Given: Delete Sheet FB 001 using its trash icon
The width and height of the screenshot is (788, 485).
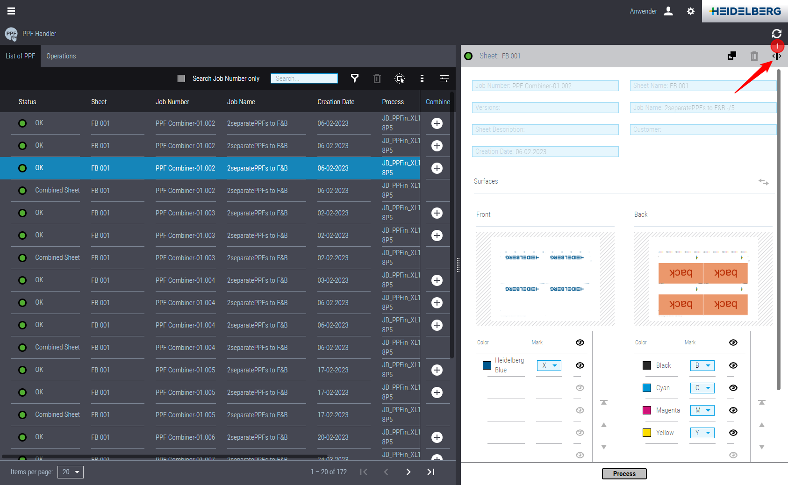Looking at the screenshot, I should [x=754, y=56].
